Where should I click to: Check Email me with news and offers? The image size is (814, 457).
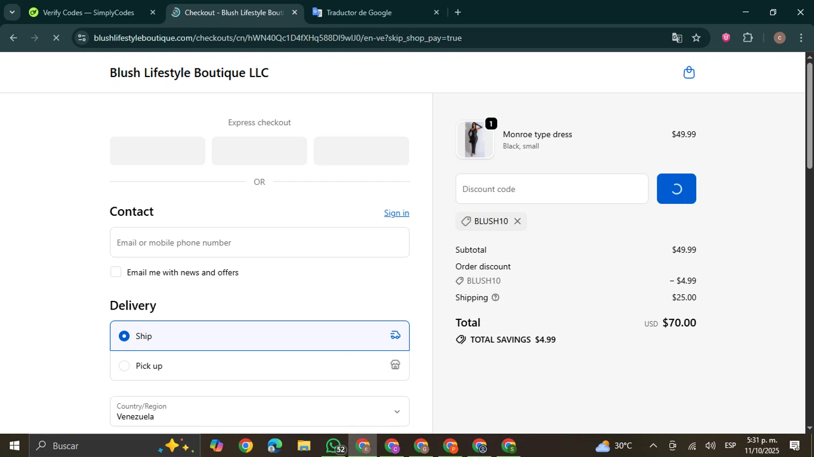[x=116, y=272]
